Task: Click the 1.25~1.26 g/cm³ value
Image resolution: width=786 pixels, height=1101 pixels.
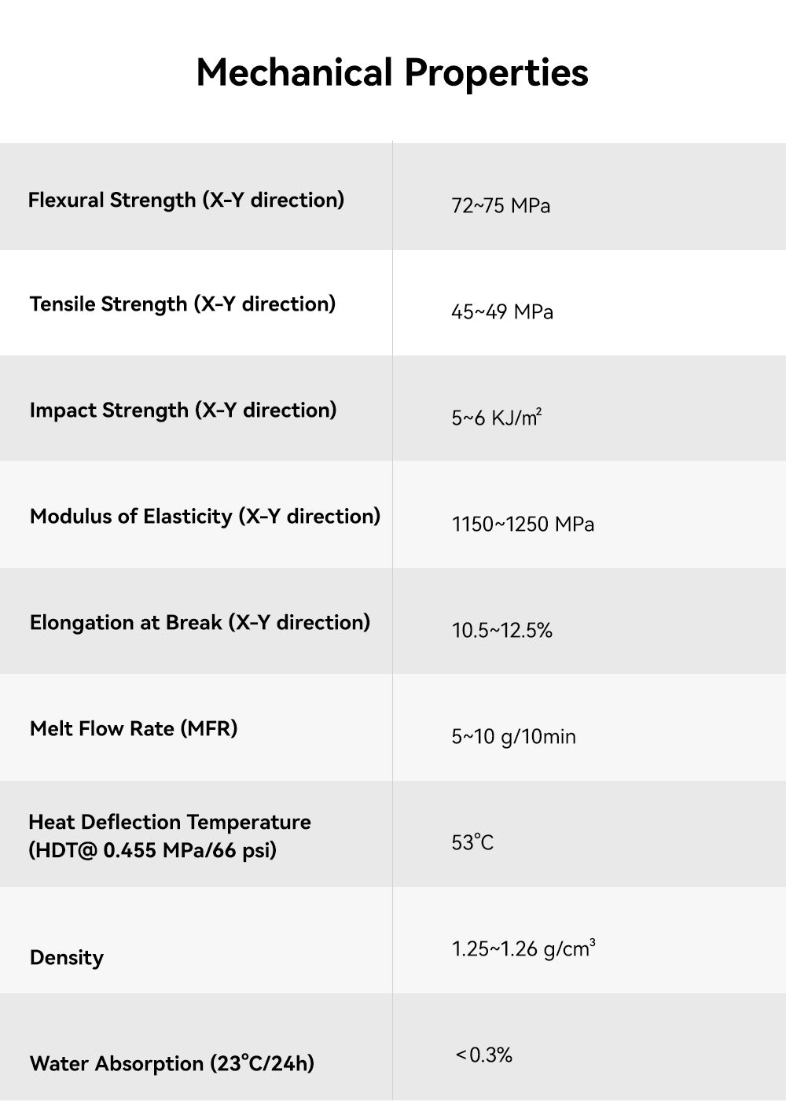Action: pos(523,949)
